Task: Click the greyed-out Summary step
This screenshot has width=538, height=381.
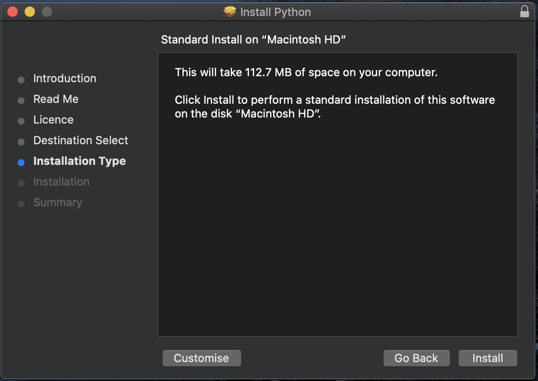Action: tap(57, 202)
